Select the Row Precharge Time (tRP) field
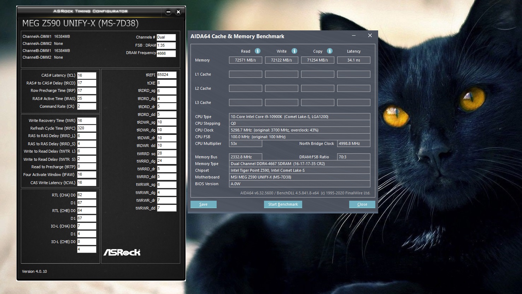Viewport: 522px width, 294px height. [87, 91]
